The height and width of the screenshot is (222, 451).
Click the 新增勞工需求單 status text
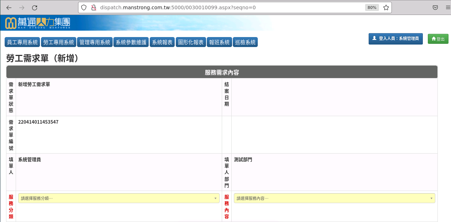(34, 84)
